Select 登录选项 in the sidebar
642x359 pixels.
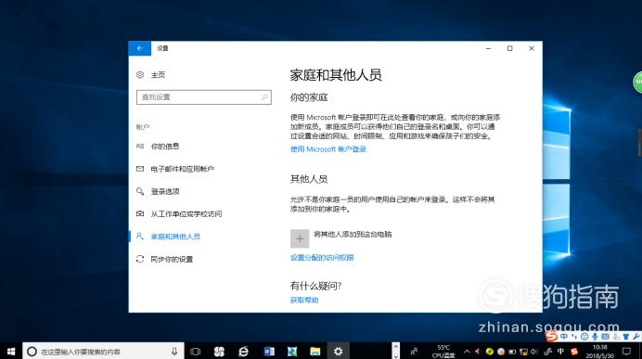(x=165, y=191)
